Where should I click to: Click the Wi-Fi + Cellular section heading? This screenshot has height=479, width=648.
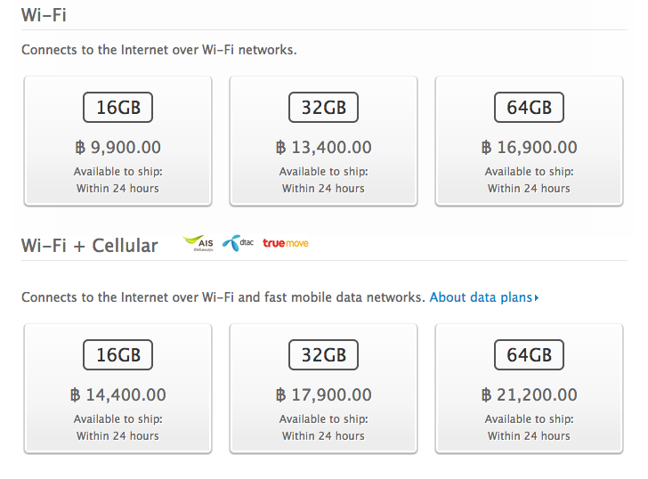click(x=89, y=246)
